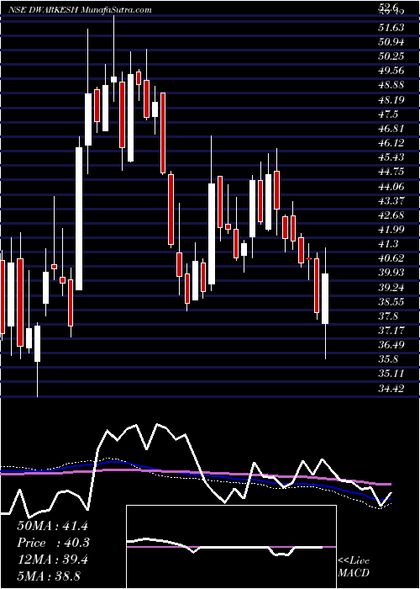Viewport: 420px width, 589px height.
Task: Click the 44.06 price axis label
Action: tap(391, 187)
